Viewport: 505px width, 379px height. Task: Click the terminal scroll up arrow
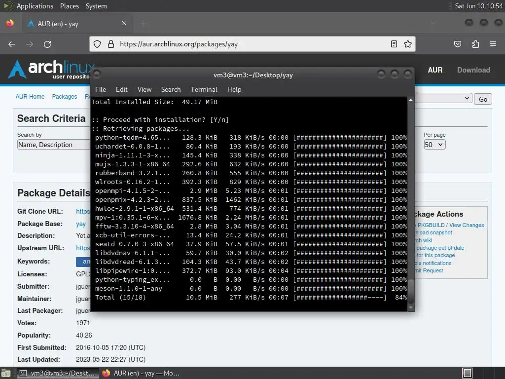(411, 100)
